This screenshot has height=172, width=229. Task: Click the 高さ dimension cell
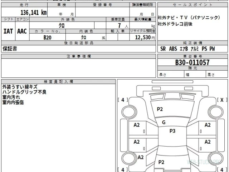217,75
